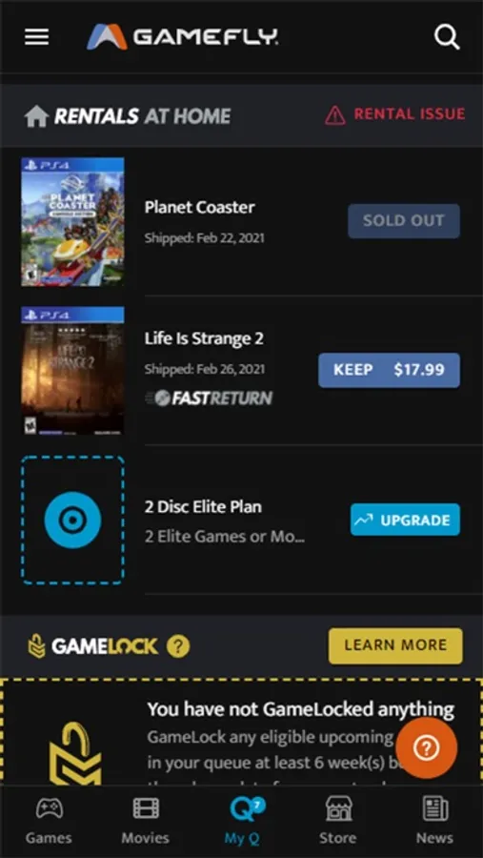Open the hamburger menu

36,37
